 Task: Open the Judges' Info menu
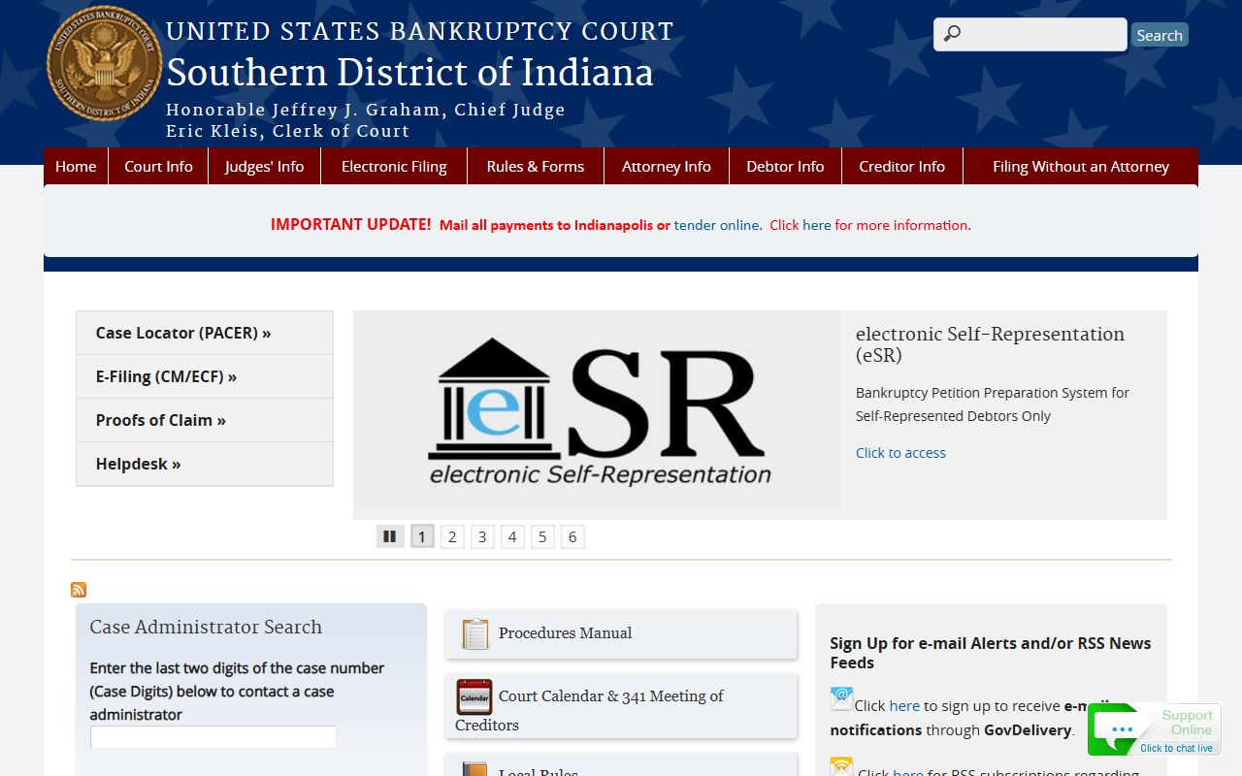(264, 166)
